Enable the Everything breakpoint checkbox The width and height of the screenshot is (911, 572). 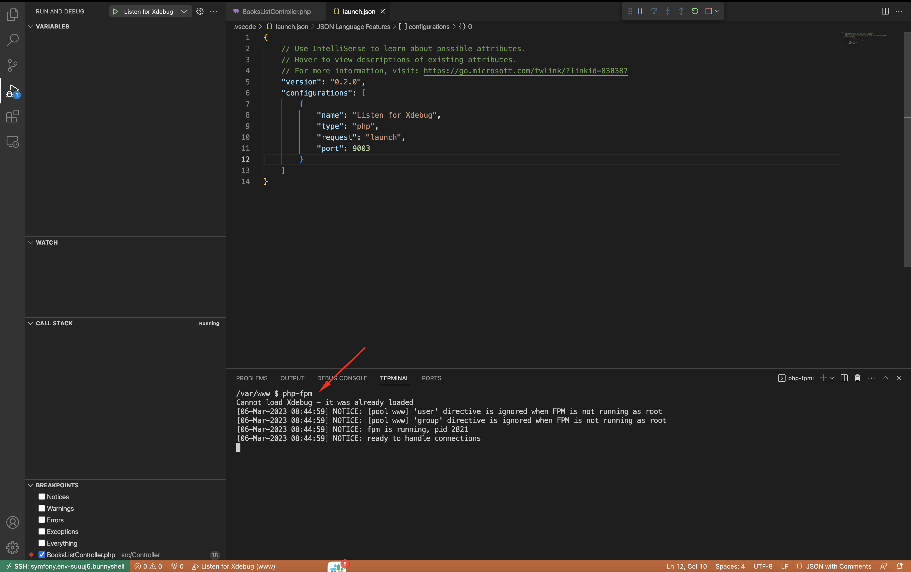pyautogui.click(x=42, y=543)
